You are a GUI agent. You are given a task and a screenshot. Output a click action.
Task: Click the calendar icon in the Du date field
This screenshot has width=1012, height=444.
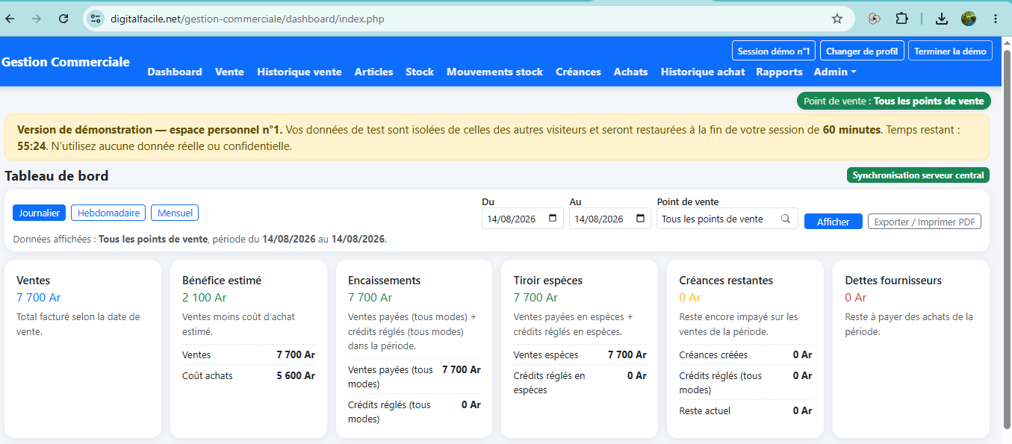click(553, 219)
